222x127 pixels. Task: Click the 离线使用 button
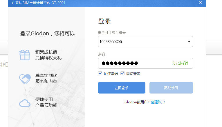coord(171,88)
